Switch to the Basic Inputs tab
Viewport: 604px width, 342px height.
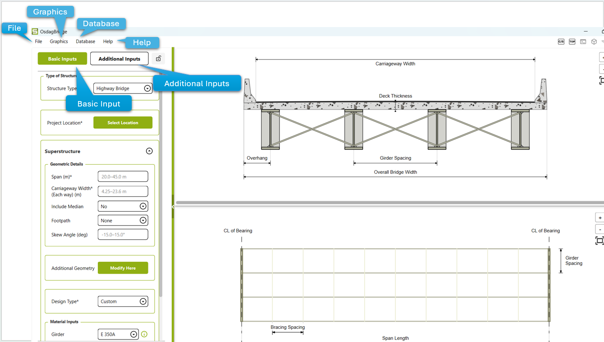62,59
